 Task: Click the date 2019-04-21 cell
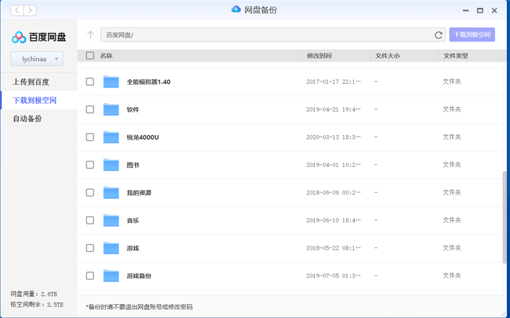(333, 109)
